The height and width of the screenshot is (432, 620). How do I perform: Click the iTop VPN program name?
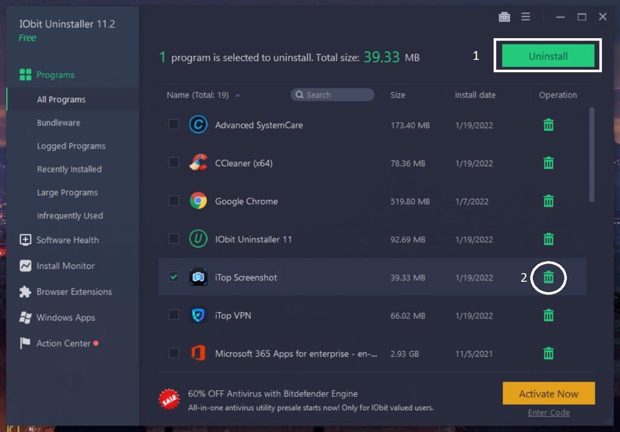[233, 315]
